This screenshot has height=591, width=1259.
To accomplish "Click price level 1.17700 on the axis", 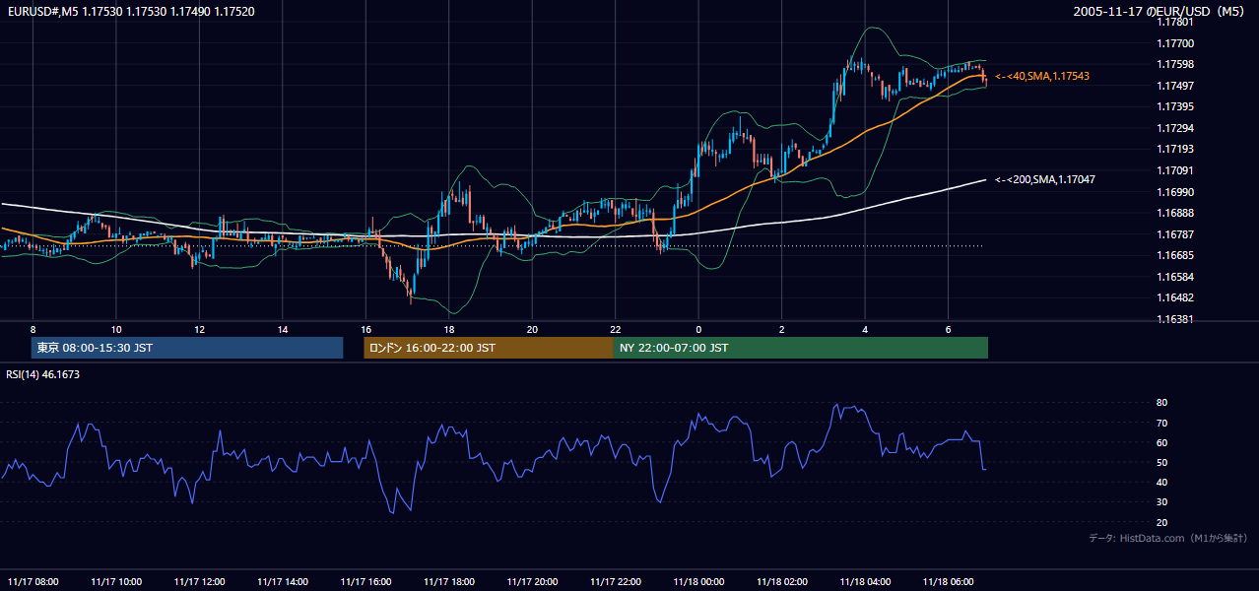I will (x=1175, y=43).
